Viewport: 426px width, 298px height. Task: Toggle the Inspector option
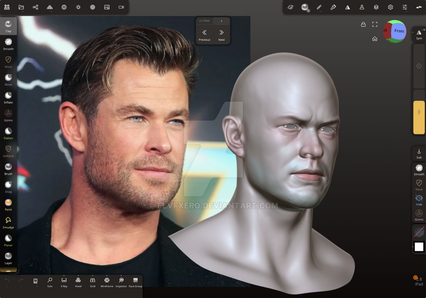pos(121,282)
